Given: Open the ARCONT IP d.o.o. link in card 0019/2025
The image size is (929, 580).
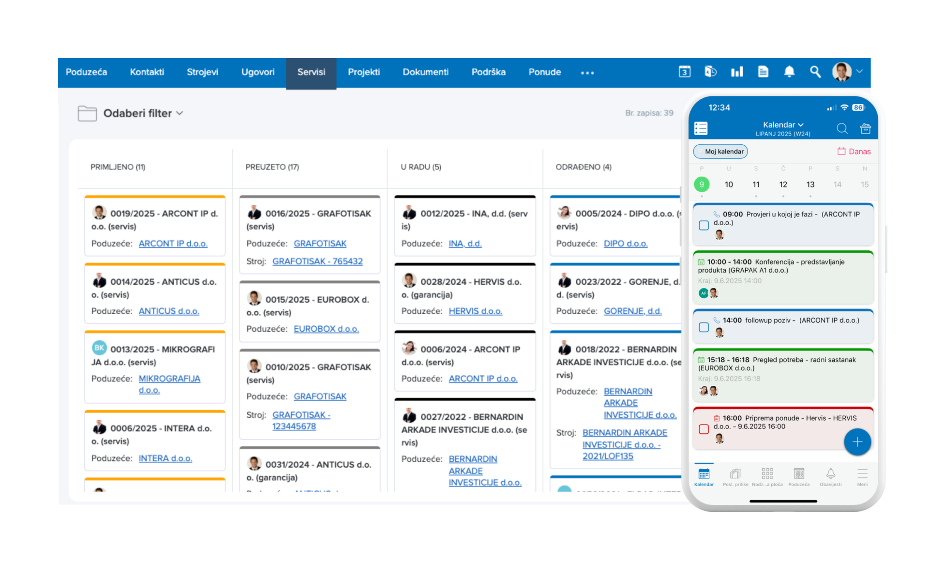Looking at the screenshot, I should (x=173, y=244).
